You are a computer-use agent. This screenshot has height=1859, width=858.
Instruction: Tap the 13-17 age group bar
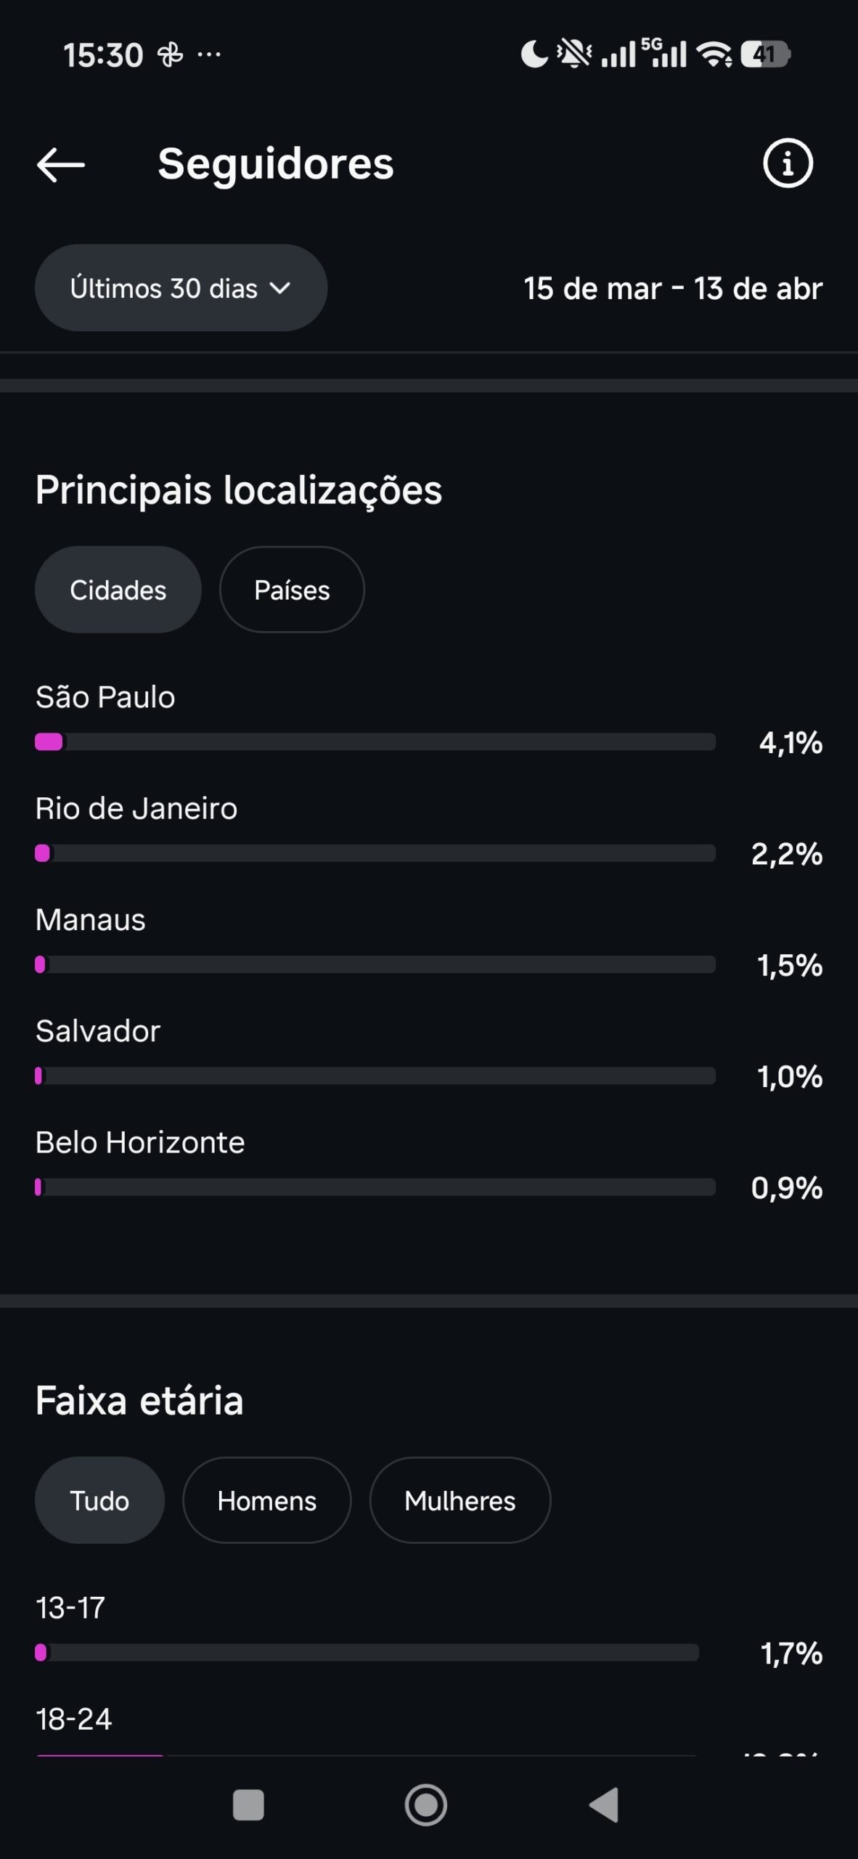367,1653
